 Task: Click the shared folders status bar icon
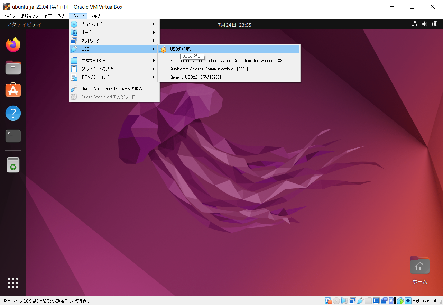pyautogui.click(x=368, y=300)
